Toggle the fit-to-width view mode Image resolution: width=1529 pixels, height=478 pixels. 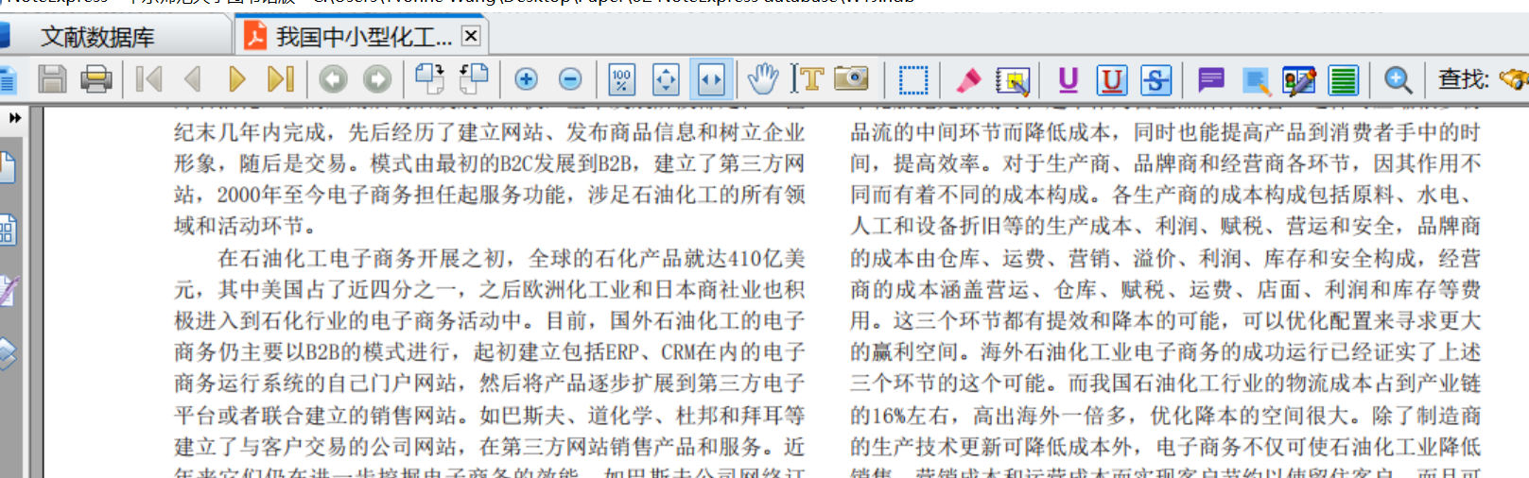coord(711,79)
